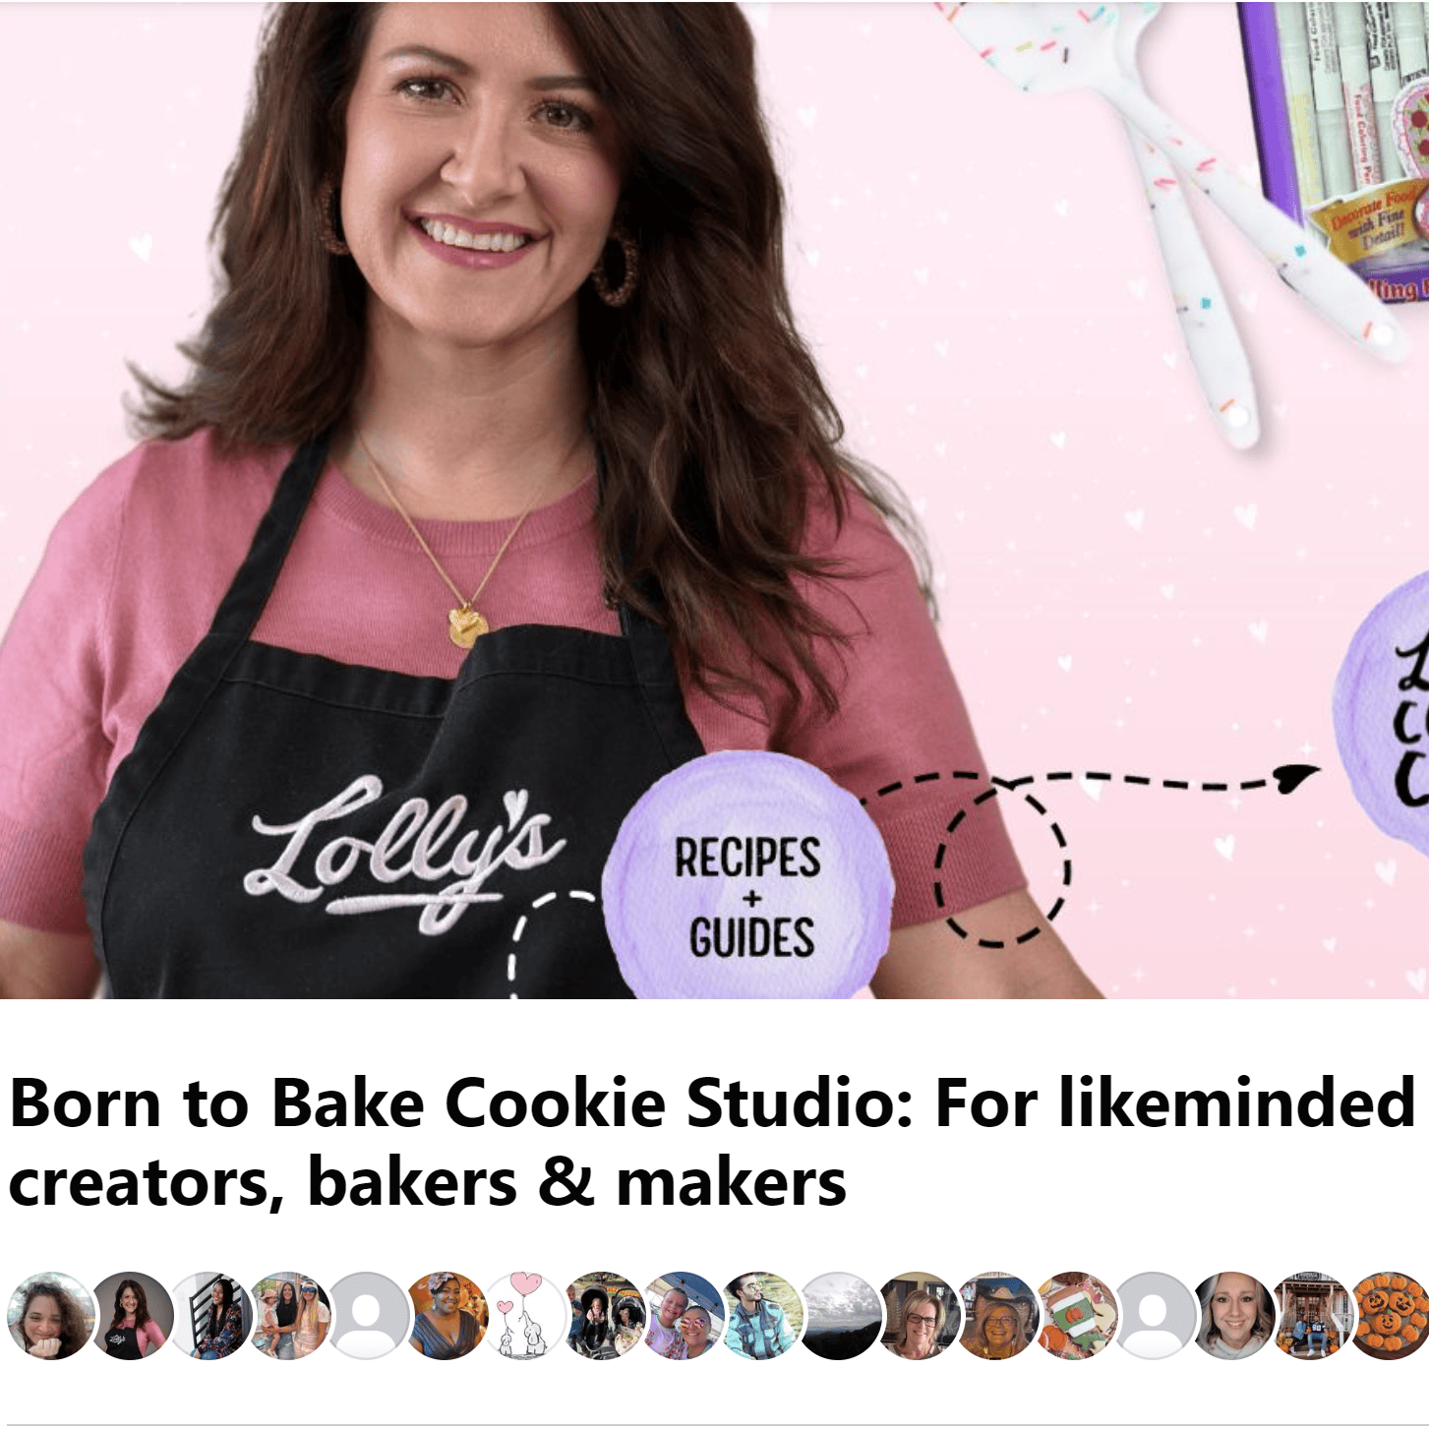Click the orange headwrap woman's avatar
Viewport: 1429px width, 1429px height.
tap(447, 1316)
